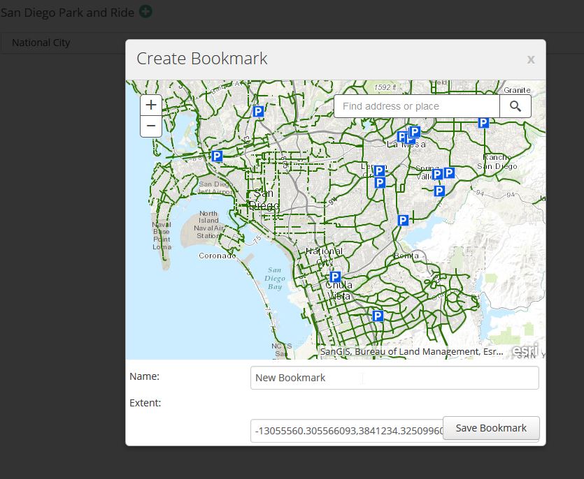This screenshot has width=584, height=479.
Task: Select the parking marker nearest Rancho San Diego
Action: tap(483, 123)
